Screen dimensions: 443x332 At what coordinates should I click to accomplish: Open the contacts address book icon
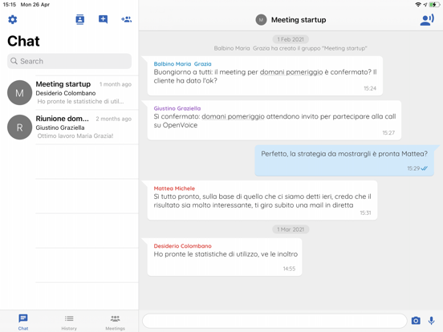point(80,19)
